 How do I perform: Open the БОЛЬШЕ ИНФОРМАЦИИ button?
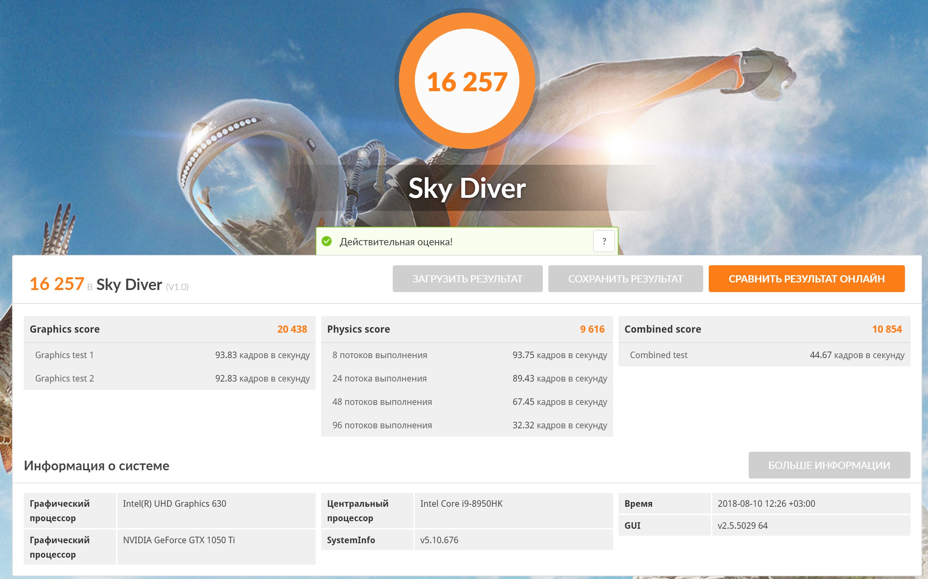click(829, 465)
